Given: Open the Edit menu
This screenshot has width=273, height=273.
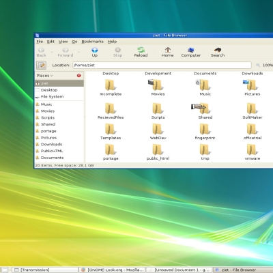Looking at the screenshot, I should (51, 42).
